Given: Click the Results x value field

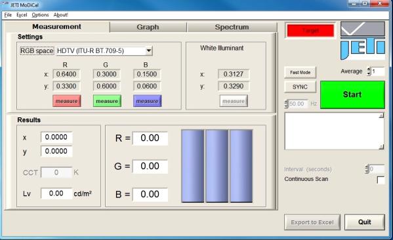Looking at the screenshot, I should pyautogui.click(x=56, y=137).
